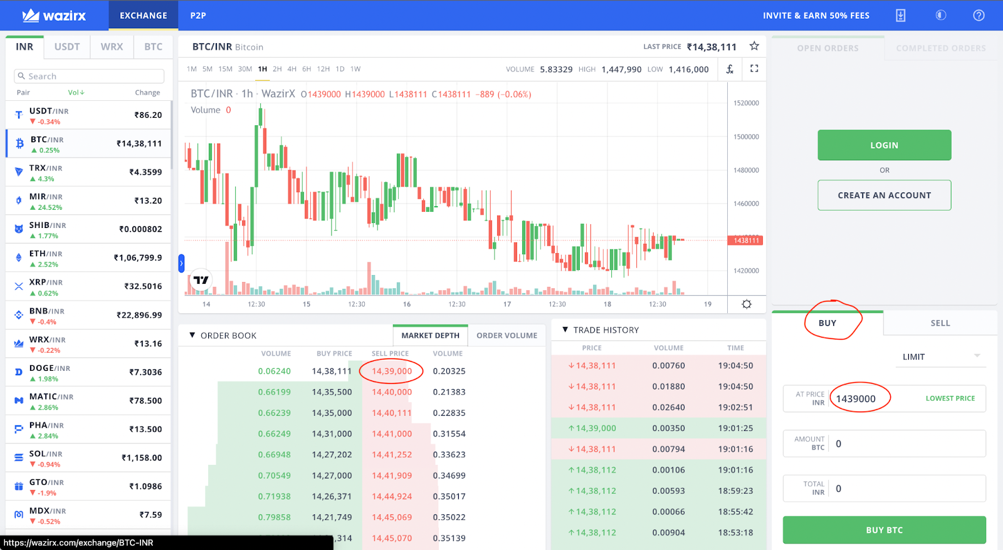Screen dimensions: 1003x550
Task: Click the TradingView logo on chart
Action: (x=201, y=280)
